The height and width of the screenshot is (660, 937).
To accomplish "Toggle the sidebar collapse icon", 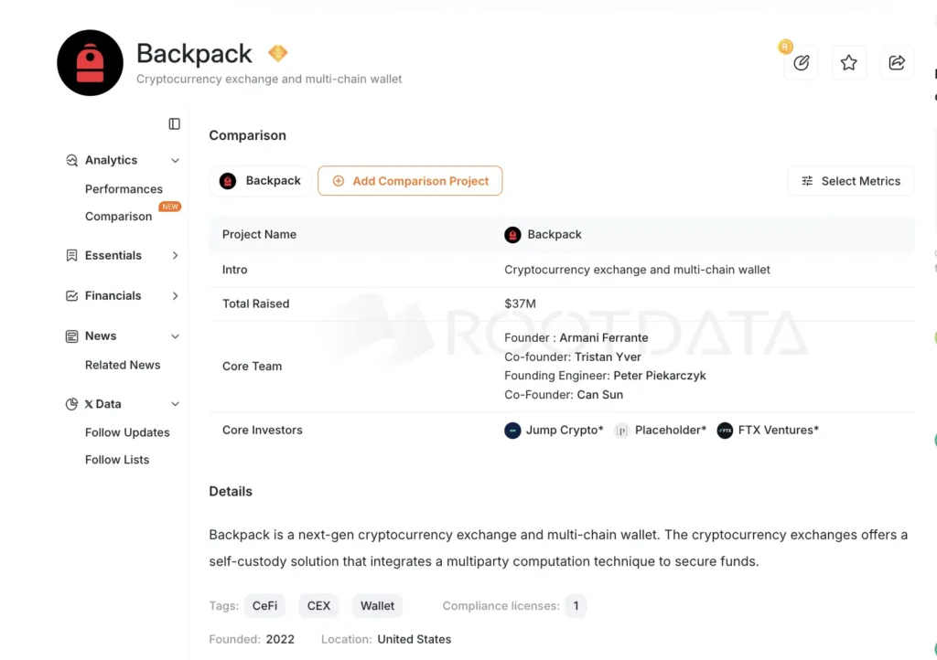I will tap(175, 123).
